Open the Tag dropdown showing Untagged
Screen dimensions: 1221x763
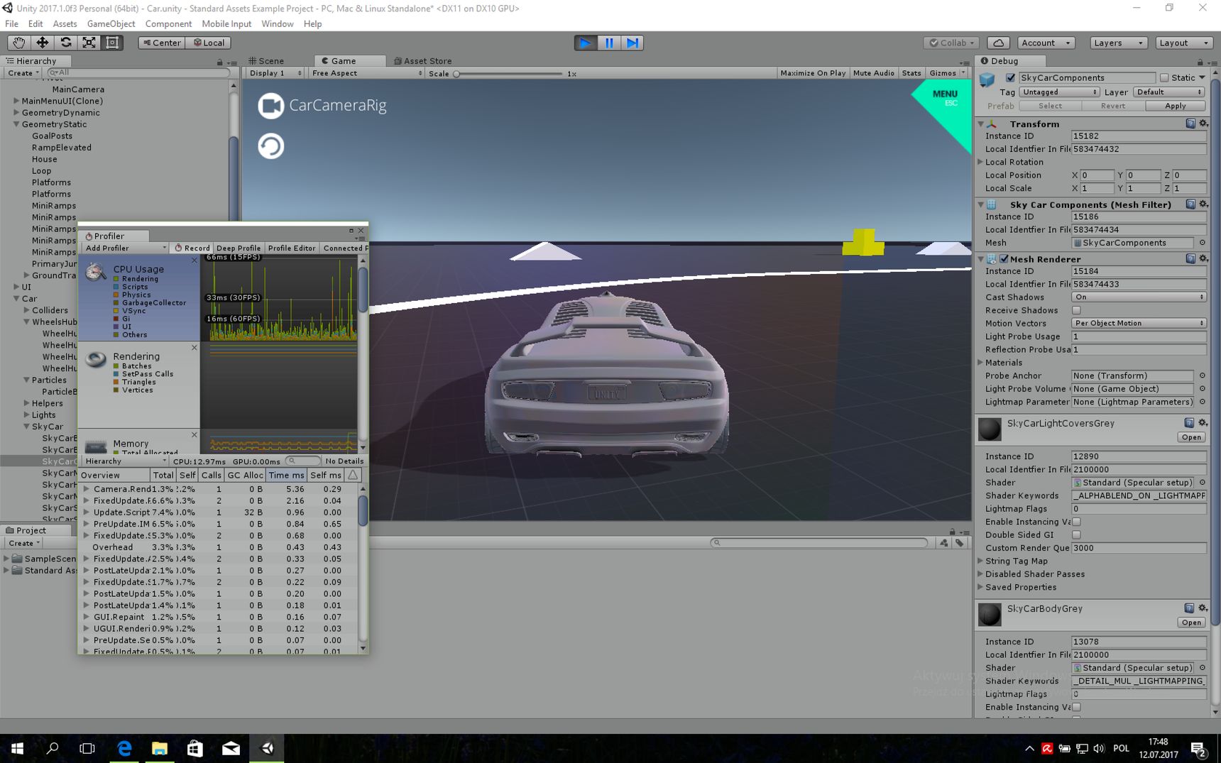[1059, 92]
